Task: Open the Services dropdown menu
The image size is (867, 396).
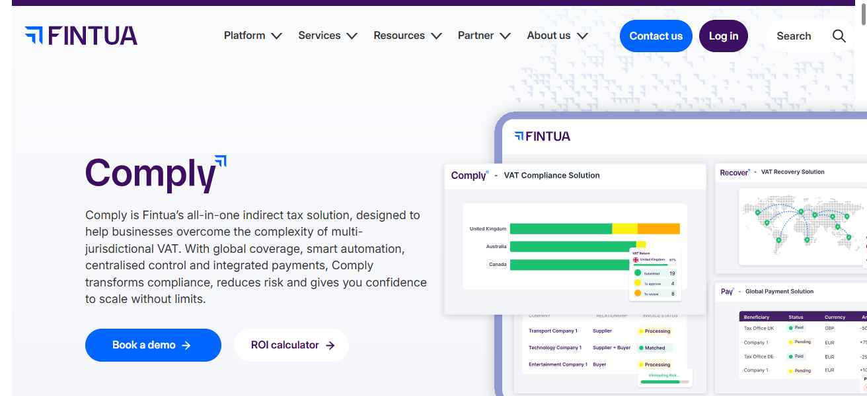Action: (328, 36)
